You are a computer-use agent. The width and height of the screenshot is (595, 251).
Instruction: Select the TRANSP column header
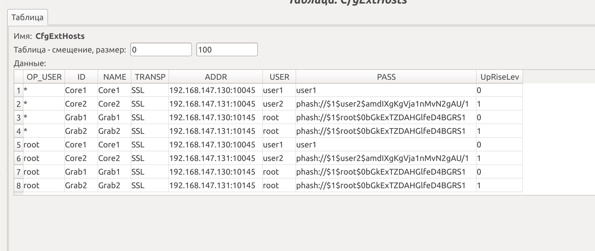(x=150, y=77)
